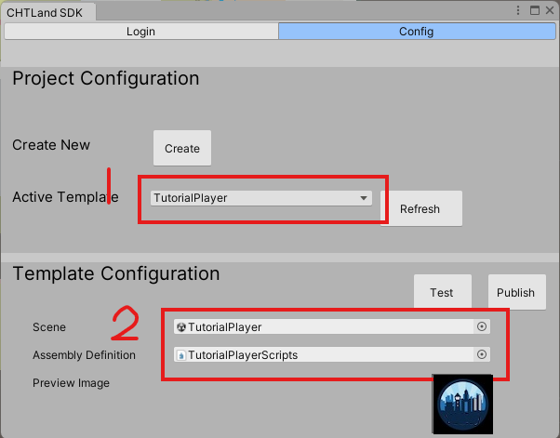
Task: Click the Preview Image label
Action: [x=72, y=383]
